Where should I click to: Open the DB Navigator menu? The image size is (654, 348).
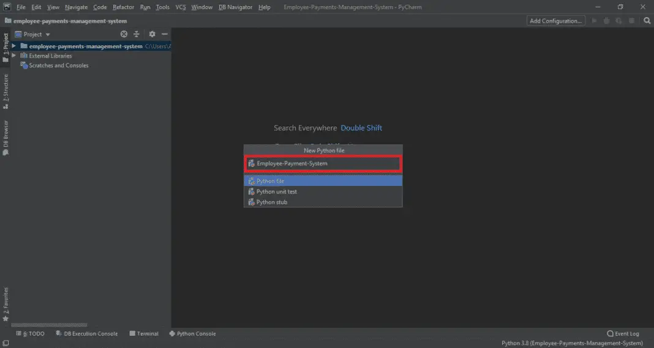[x=235, y=7]
